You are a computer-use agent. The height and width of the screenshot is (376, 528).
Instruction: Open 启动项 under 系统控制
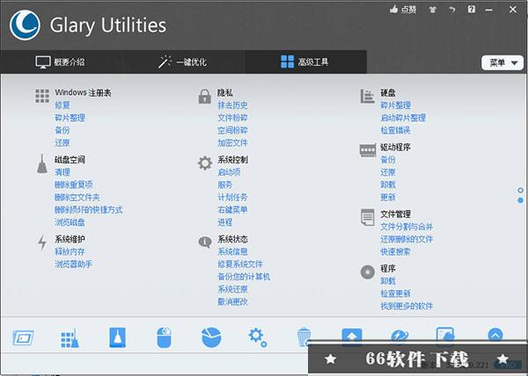click(229, 172)
